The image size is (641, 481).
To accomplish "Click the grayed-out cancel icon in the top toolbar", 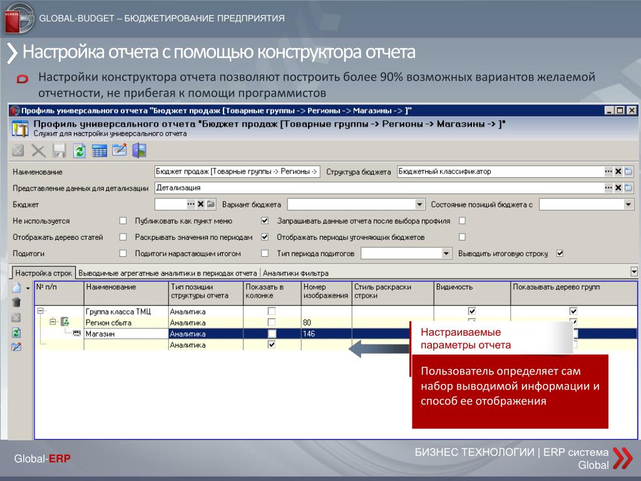I will click(18, 150).
